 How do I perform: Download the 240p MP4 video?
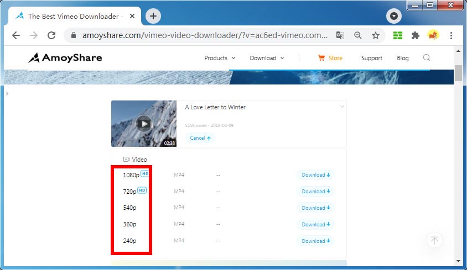(315, 241)
